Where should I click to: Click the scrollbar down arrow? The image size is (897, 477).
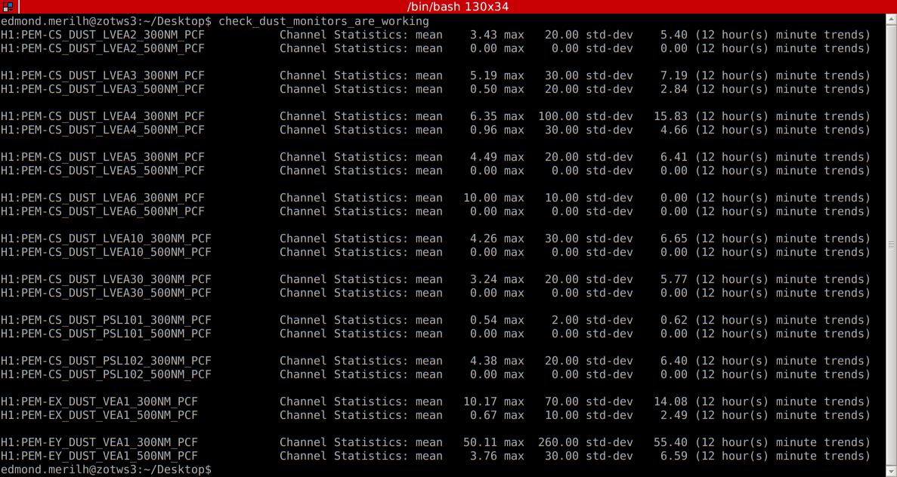(891, 471)
